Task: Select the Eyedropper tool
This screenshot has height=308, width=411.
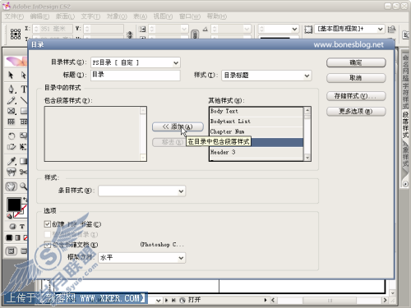Action: (x=12, y=161)
